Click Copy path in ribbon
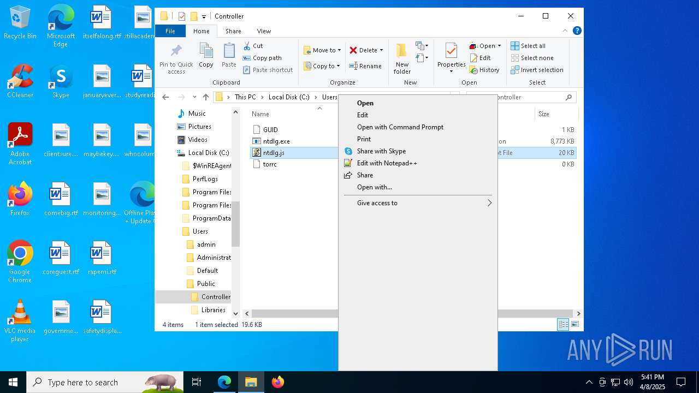The image size is (699, 393). pos(262,58)
